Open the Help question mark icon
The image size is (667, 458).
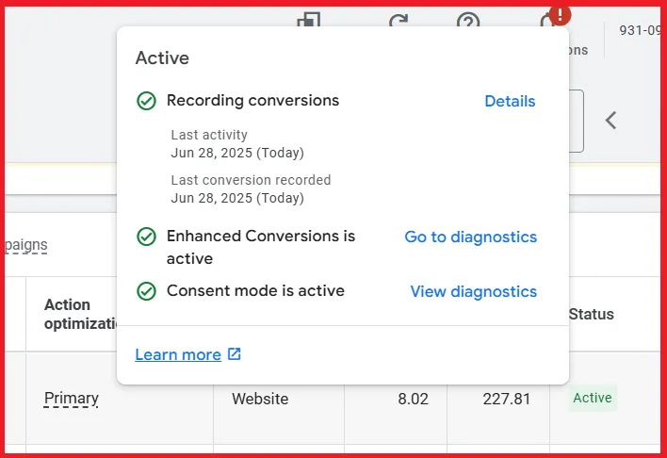tap(468, 21)
